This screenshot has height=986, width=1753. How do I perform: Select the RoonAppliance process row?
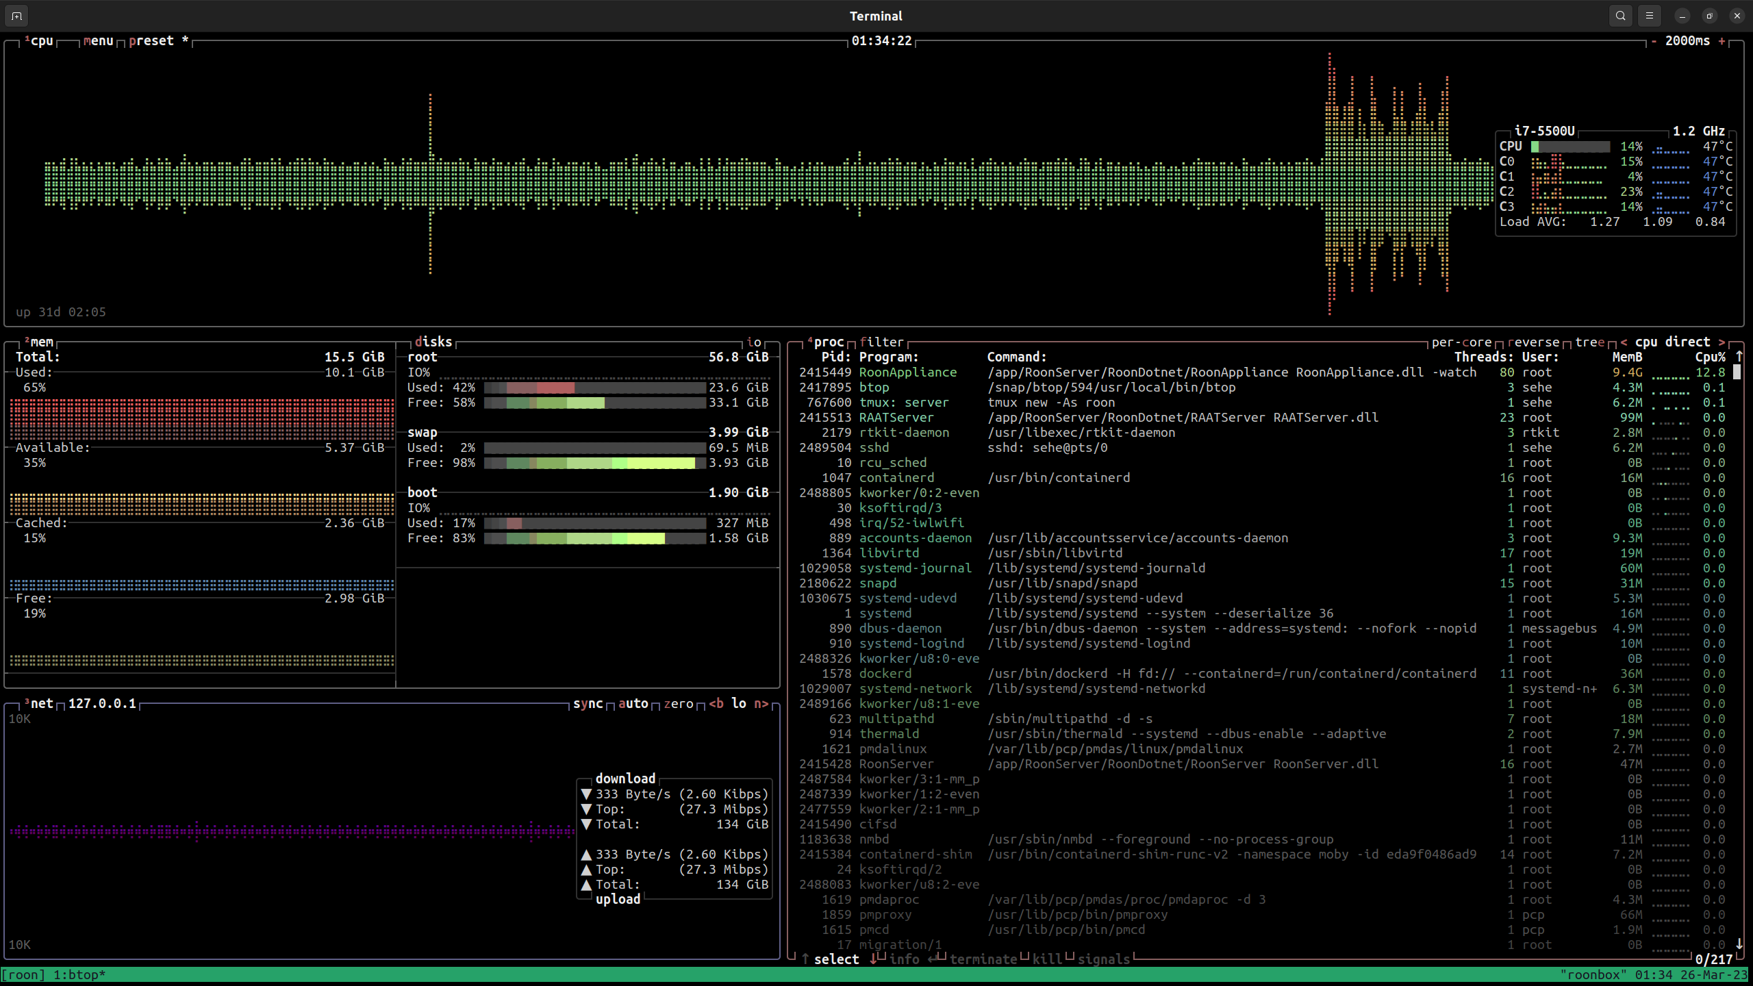point(908,372)
